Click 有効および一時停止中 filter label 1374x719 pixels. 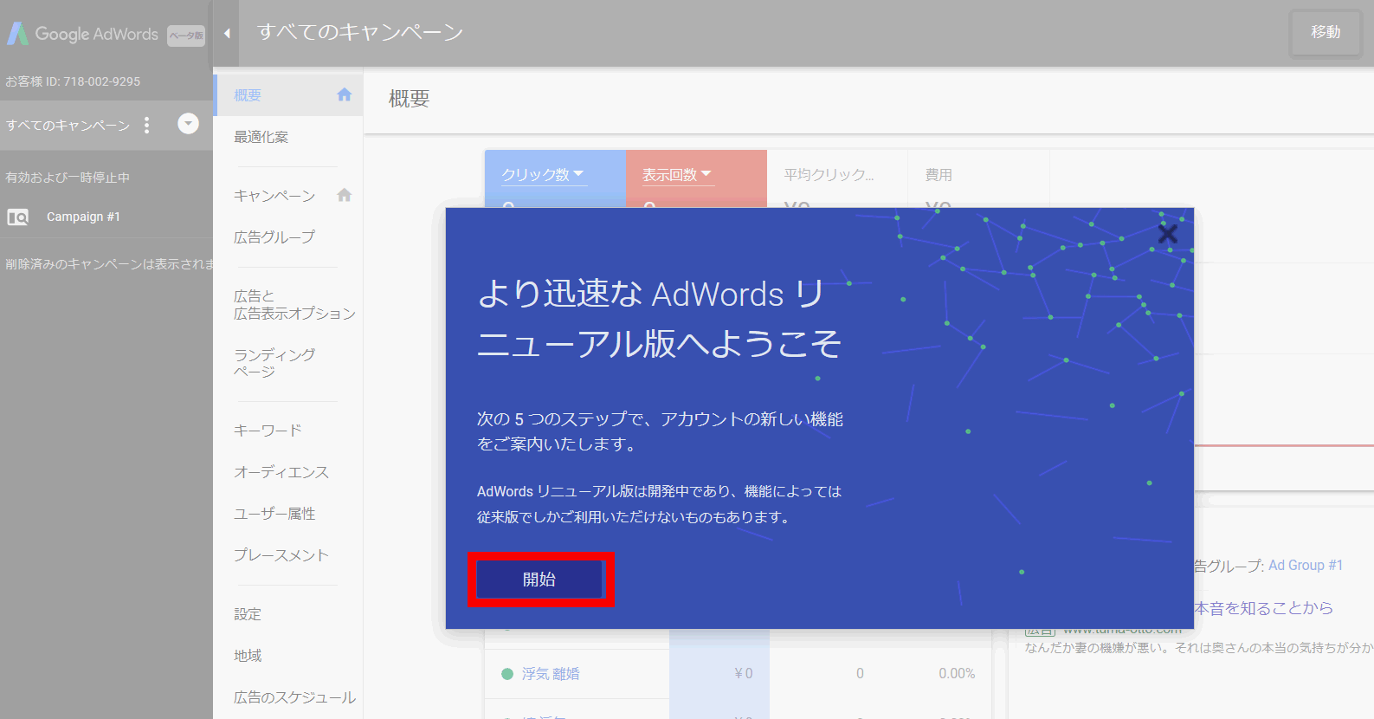[68, 178]
